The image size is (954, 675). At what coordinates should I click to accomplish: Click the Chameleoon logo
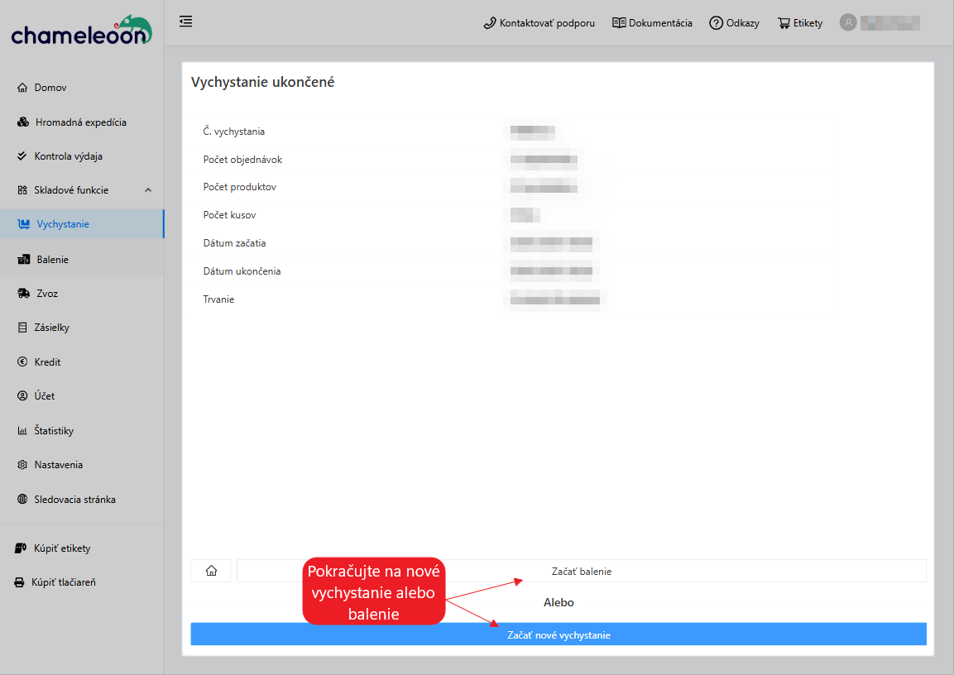(x=81, y=31)
